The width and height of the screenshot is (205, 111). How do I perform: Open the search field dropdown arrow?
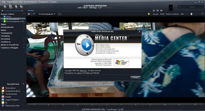tap(180, 7)
